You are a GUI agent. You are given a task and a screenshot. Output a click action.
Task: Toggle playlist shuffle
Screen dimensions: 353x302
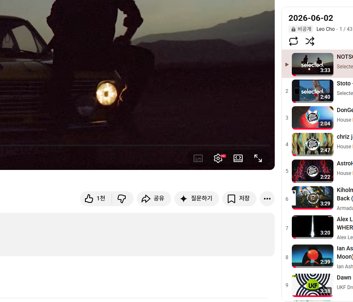(310, 41)
